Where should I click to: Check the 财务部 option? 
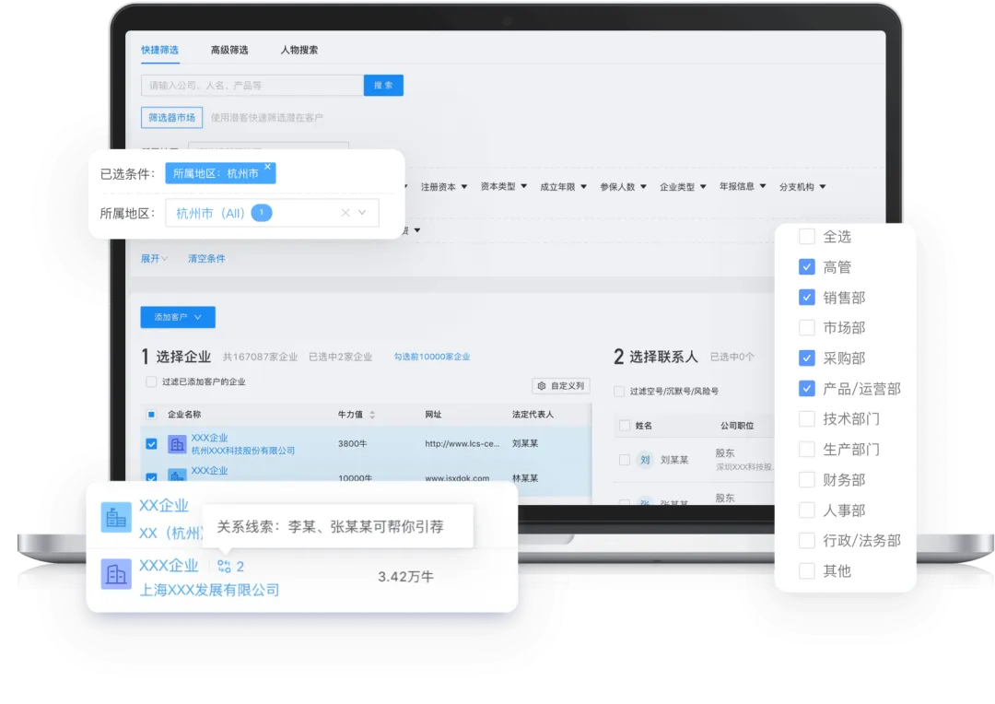pyautogui.click(x=806, y=480)
